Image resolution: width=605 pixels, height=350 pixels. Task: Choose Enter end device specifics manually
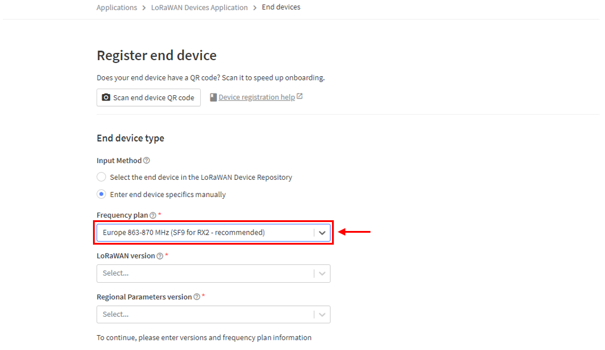point(101,194)
